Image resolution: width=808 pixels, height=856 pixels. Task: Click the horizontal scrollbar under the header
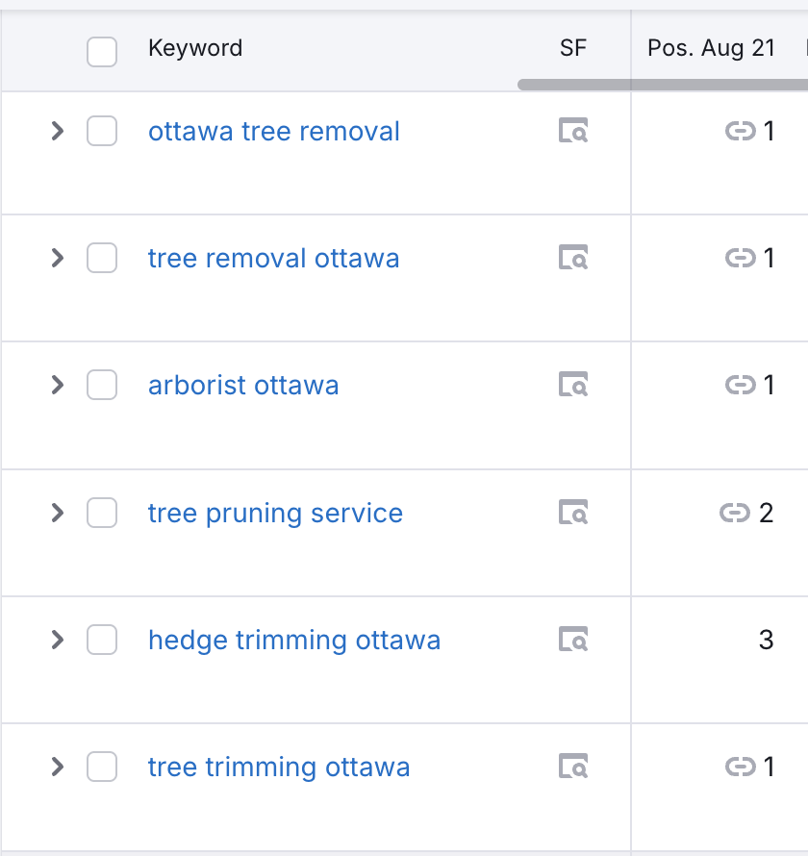pyautogui.click(x=664, y=85)
